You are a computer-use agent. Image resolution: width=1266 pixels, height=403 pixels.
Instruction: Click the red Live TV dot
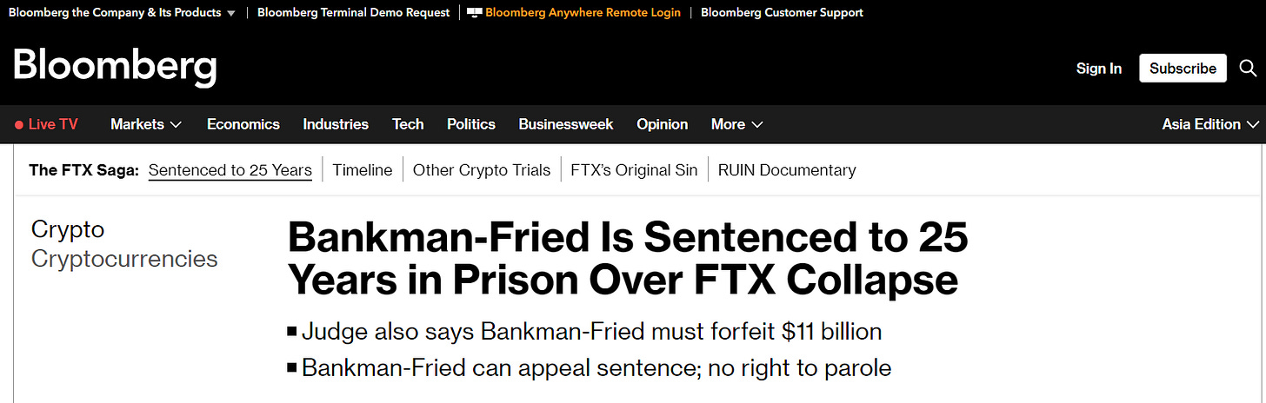[19, 125]
